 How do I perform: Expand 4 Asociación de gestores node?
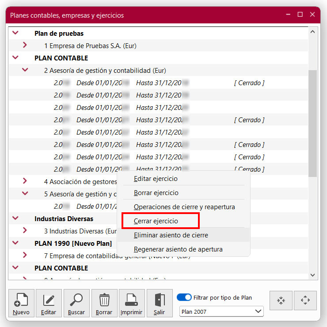pyautogui.click(x=25, y=181)
